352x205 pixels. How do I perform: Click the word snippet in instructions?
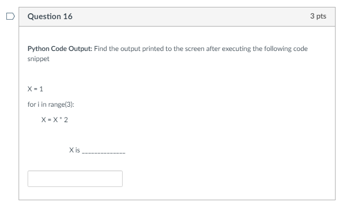pos(38,59)
